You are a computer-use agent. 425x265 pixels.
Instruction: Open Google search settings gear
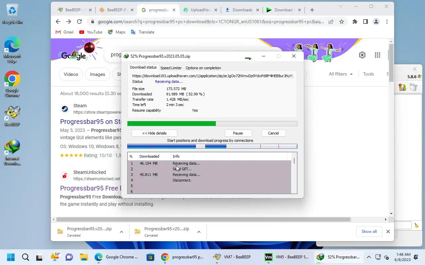tap(362, 55)
